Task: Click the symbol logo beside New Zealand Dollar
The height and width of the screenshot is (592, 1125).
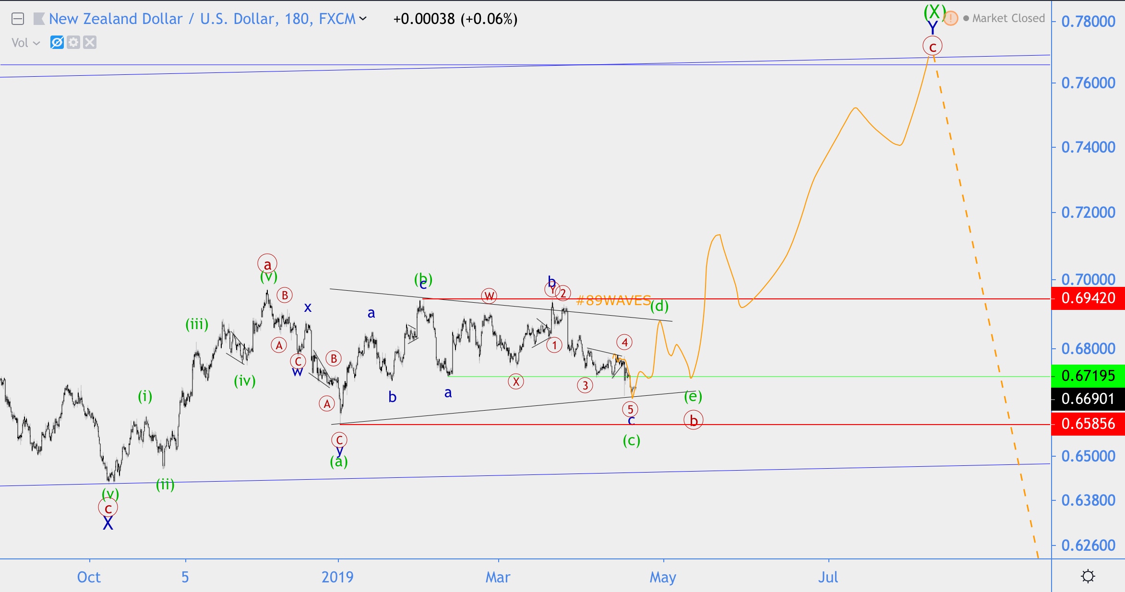Action: tap(39, 19)
